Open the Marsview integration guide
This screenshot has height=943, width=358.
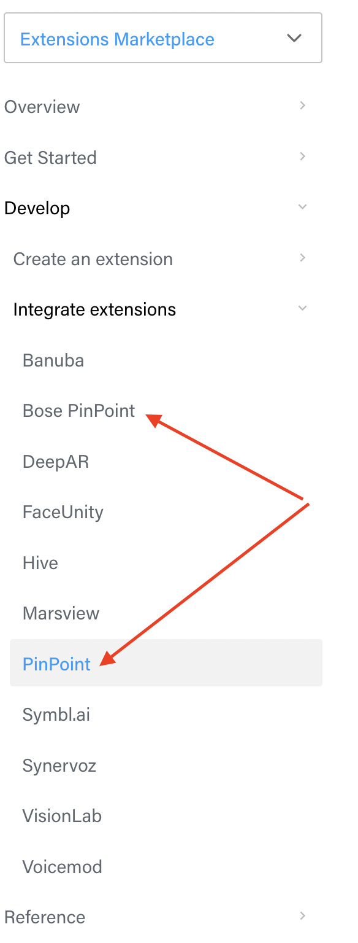pos(61,613)
